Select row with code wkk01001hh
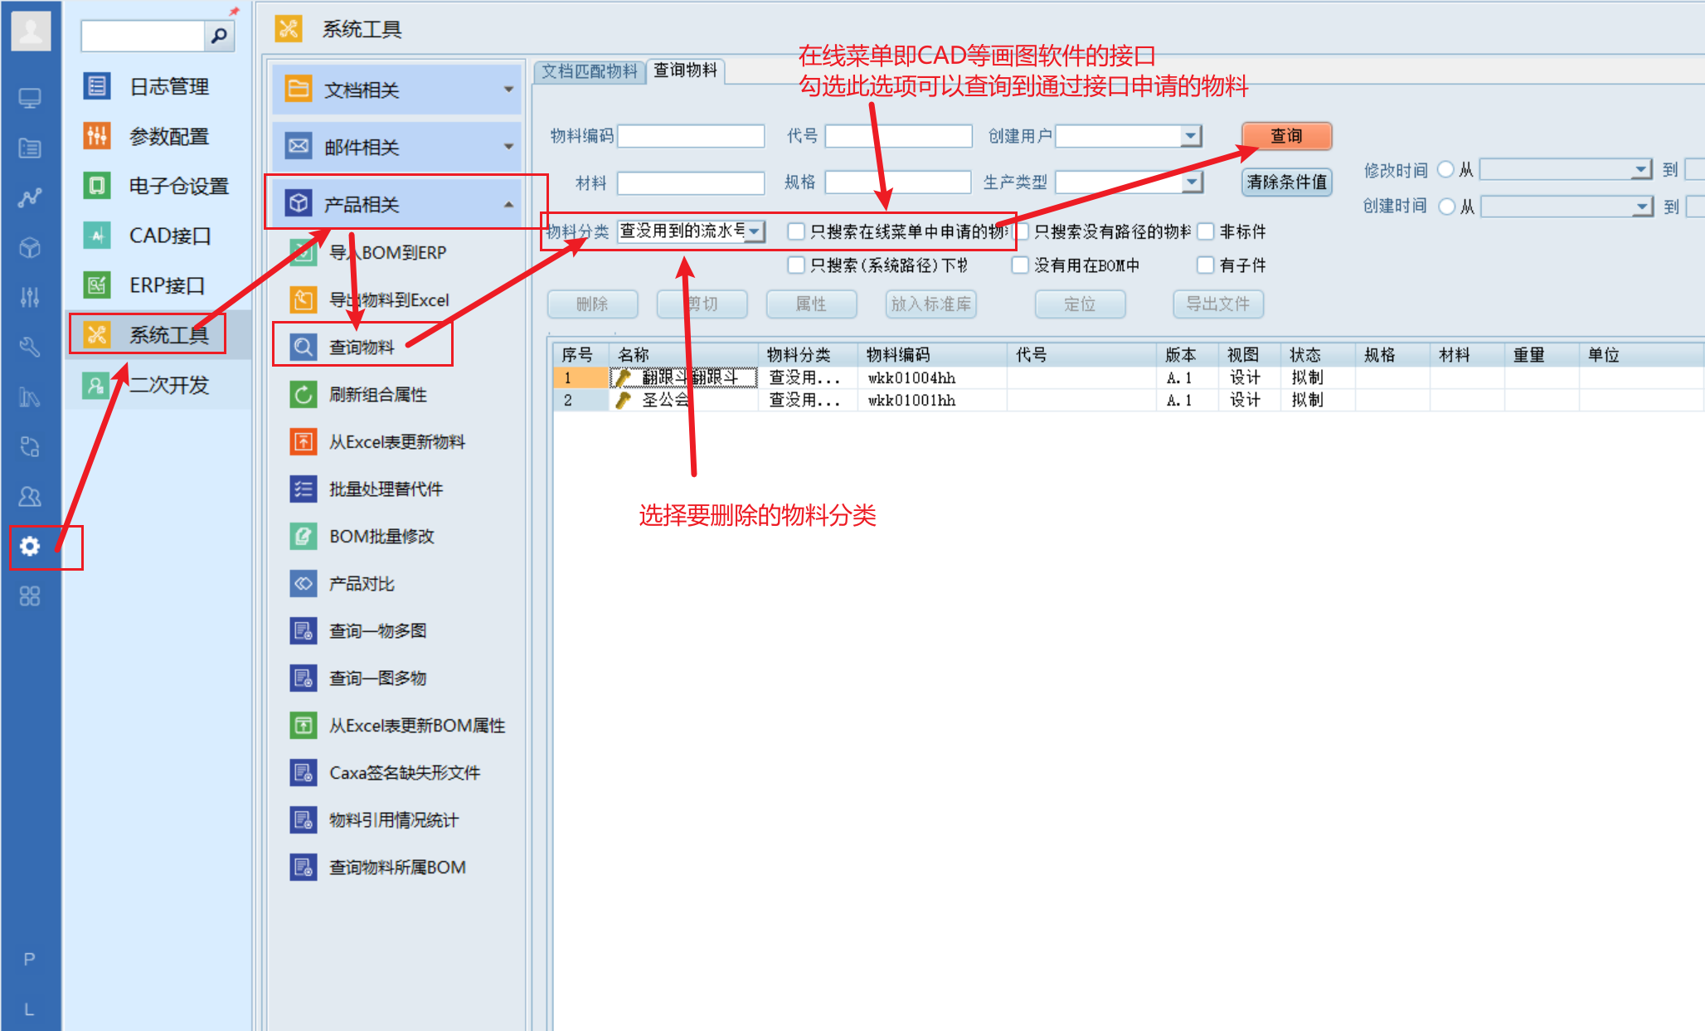The height and width of the screenshot is (1031, 1705). tap(1128, 400)
